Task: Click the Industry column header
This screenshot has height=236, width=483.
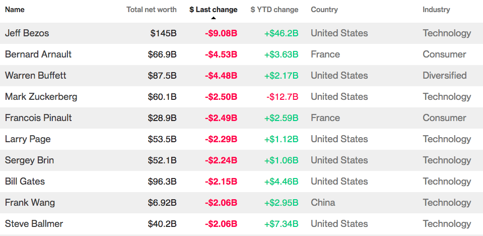Action: click(x=436, y=10)
